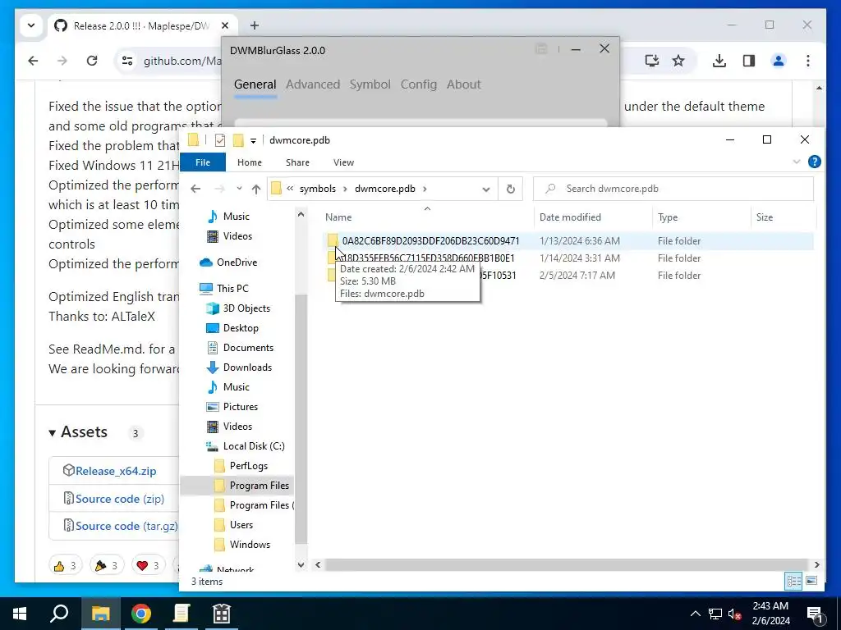Open a new Chrome tab

click(x=255, y=25)
